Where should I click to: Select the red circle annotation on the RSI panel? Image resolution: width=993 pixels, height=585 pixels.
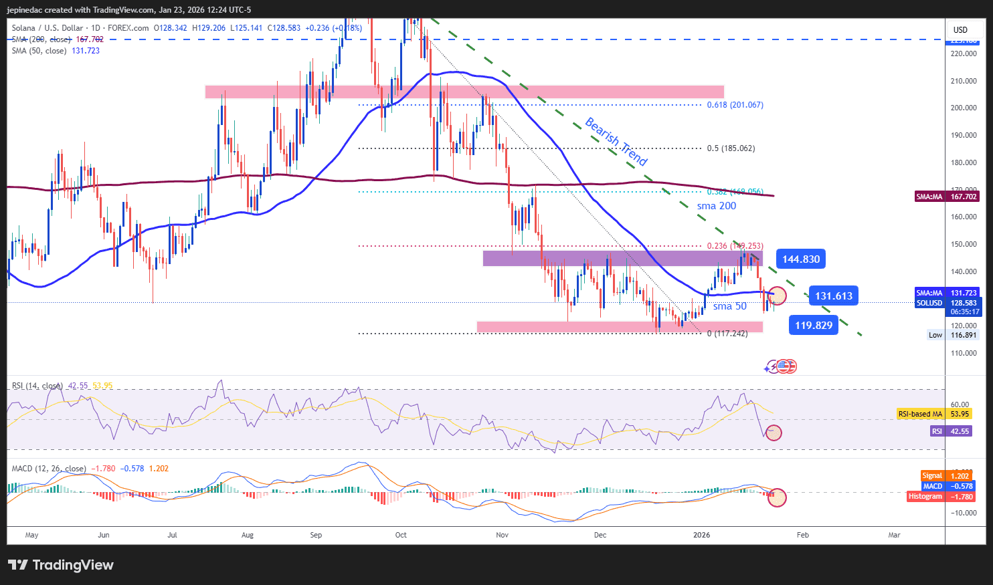pyautogui.click(x=774, y=433)
